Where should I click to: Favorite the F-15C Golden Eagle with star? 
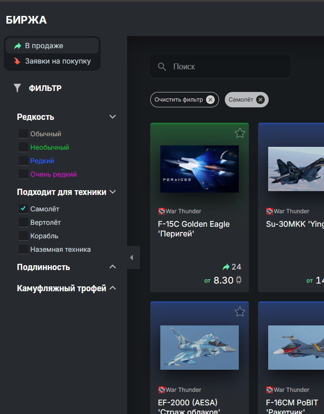tap(240, 133)
